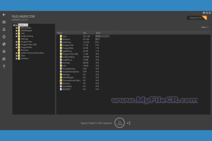Open the view dropdown
The image size is (212, 141).
(205, 27)
